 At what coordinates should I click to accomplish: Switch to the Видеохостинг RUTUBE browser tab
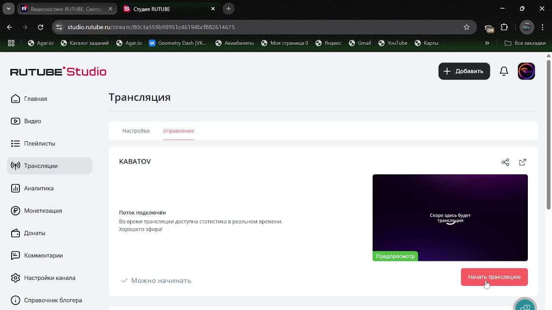[67, 9]
